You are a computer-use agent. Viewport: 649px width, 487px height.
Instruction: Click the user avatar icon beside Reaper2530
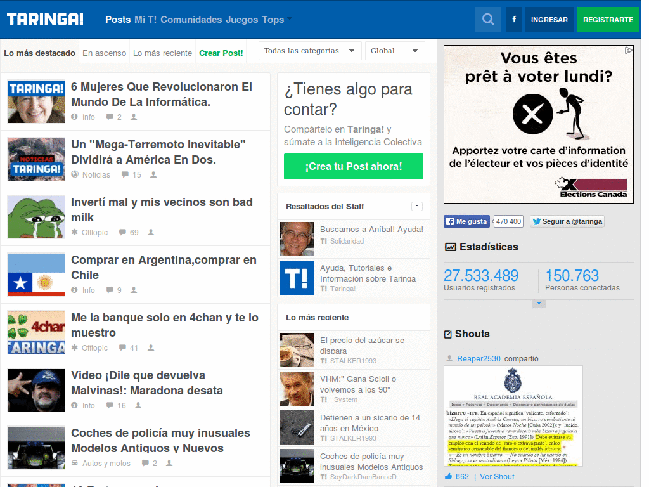pyautogui.click(x=449, y=359)
